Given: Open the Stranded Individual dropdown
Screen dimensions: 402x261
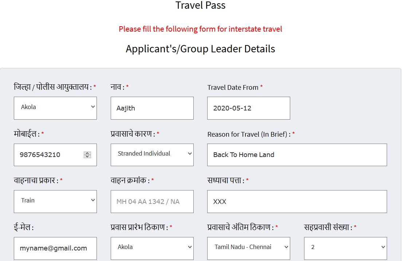Looking at the screenshot, I should (152, 154).
